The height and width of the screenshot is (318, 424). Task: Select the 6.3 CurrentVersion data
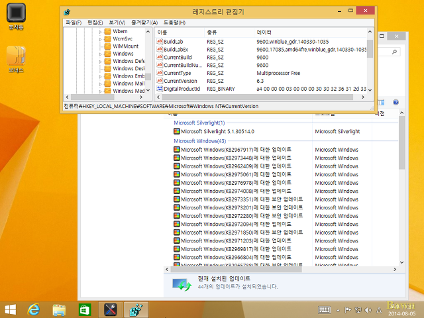click(x=260, y=81)
